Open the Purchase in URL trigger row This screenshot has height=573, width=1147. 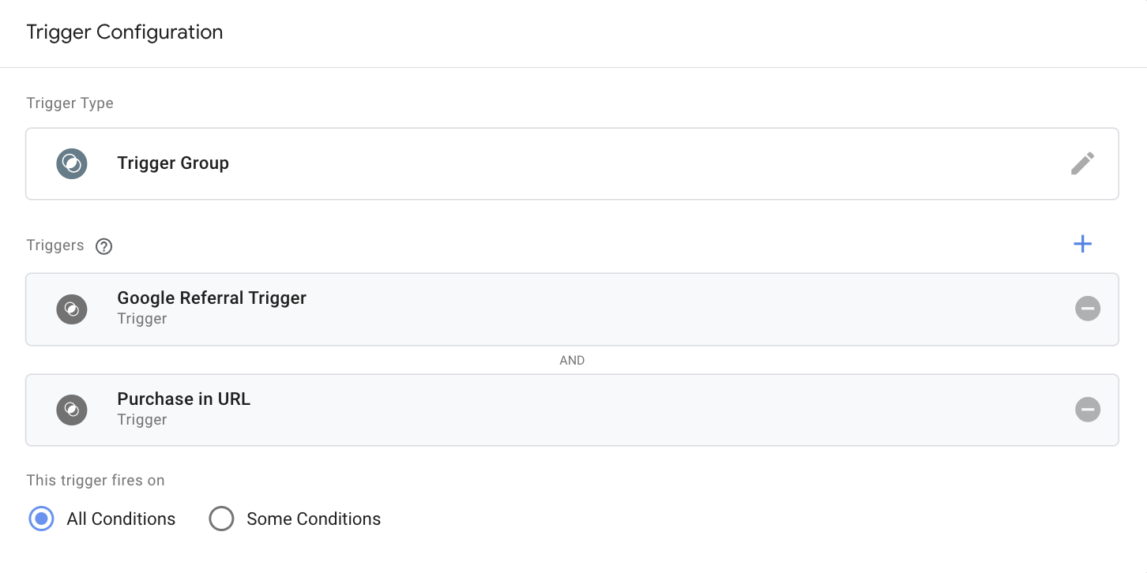tap(572, 410)
